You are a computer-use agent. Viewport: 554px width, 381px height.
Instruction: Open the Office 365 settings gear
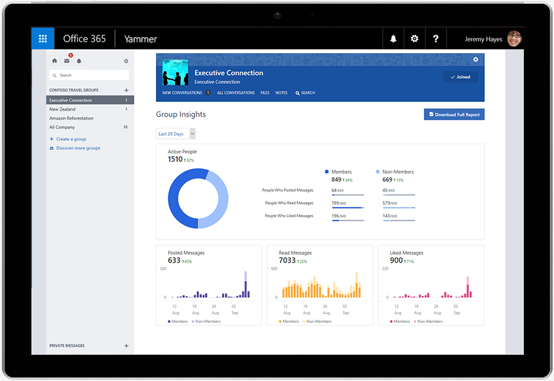point(415,39)
